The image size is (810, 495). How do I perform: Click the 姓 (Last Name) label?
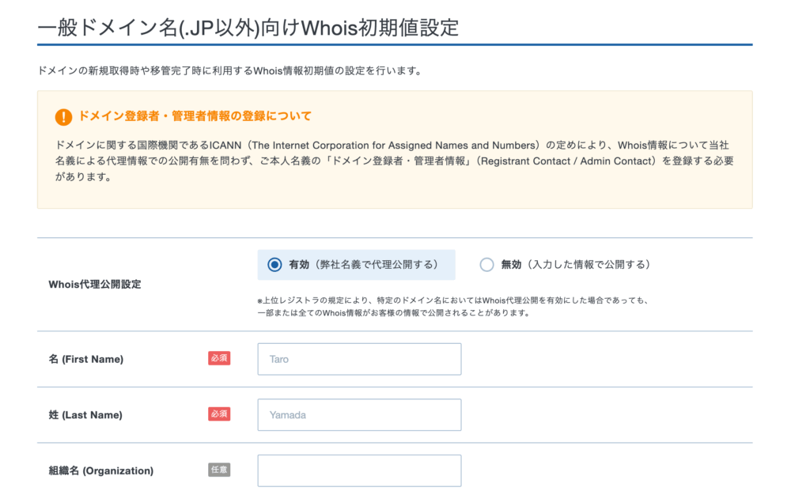(85, 415)
